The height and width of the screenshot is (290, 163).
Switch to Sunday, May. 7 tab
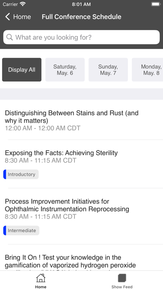[x=108, y=70]
